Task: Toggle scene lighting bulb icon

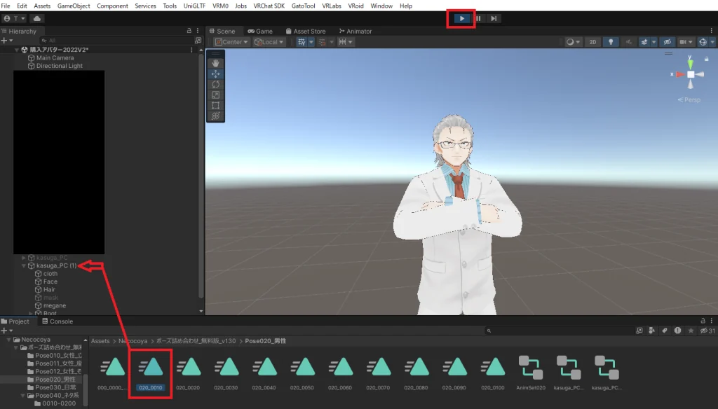Action: click(x=611, y=41)
